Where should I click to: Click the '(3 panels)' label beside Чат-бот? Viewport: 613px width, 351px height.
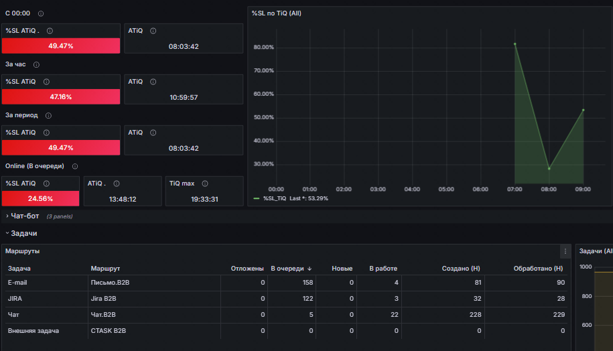tap(60, 216)
